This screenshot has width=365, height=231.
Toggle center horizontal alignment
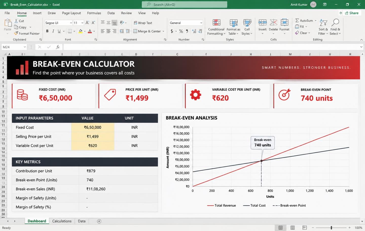pos(108,31)
